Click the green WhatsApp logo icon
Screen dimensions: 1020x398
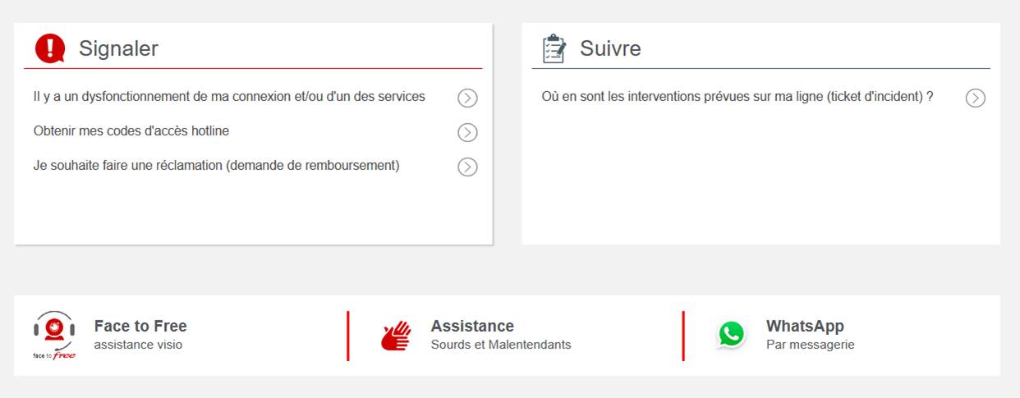pos(731,334)
